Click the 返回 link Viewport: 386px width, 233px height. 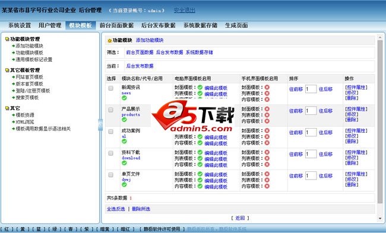click(x=240, y=218)
